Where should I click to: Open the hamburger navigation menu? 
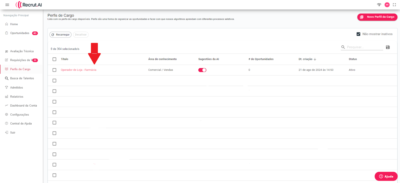(7, 5)
